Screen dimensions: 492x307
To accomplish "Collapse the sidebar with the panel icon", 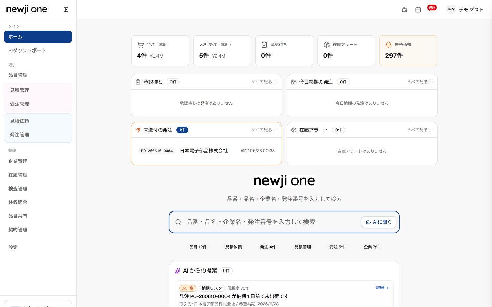I will click(x=66, y=10).
